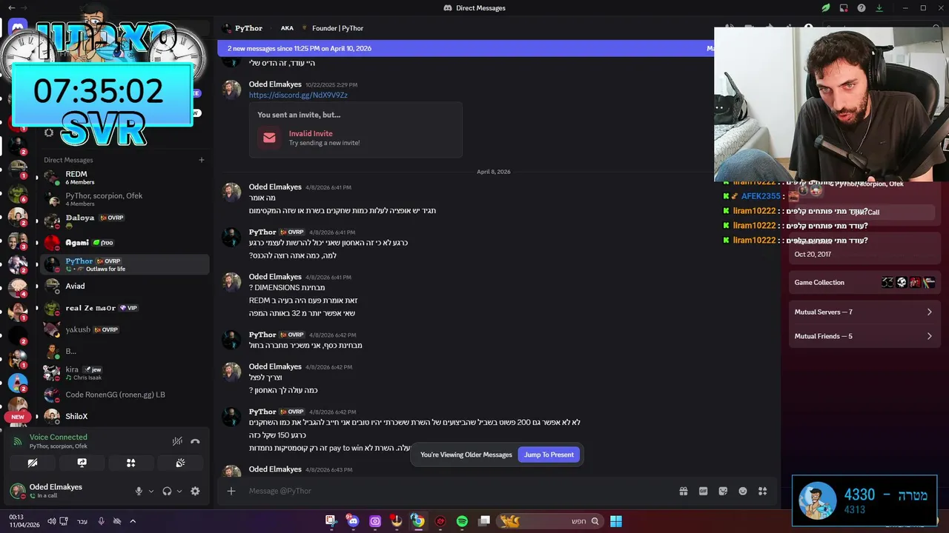Open input device options arrow
The image size is (949, 533).
coord(151,491)
